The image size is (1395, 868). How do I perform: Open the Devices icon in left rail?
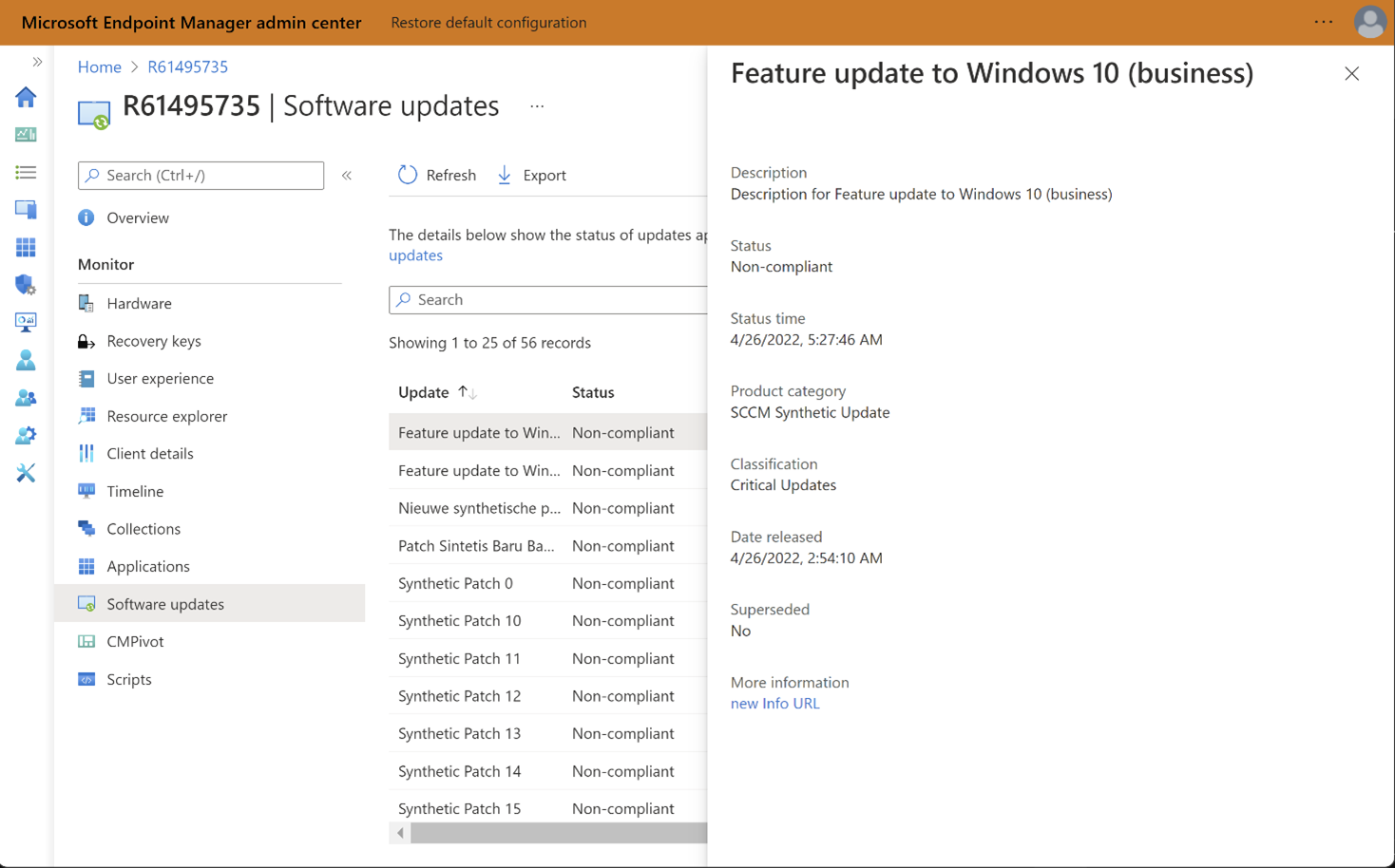point(26,210)
